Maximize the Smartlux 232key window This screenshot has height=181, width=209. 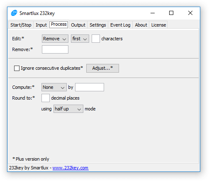tap(171, 13)
